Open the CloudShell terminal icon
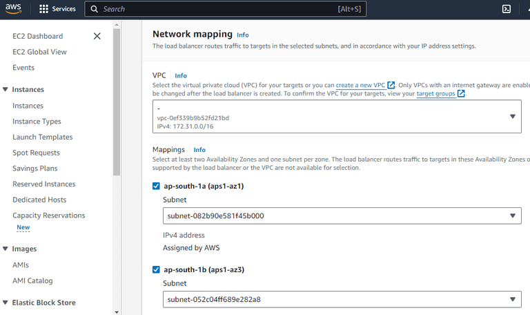The image size is (530, 315). (x=507, y=9)
